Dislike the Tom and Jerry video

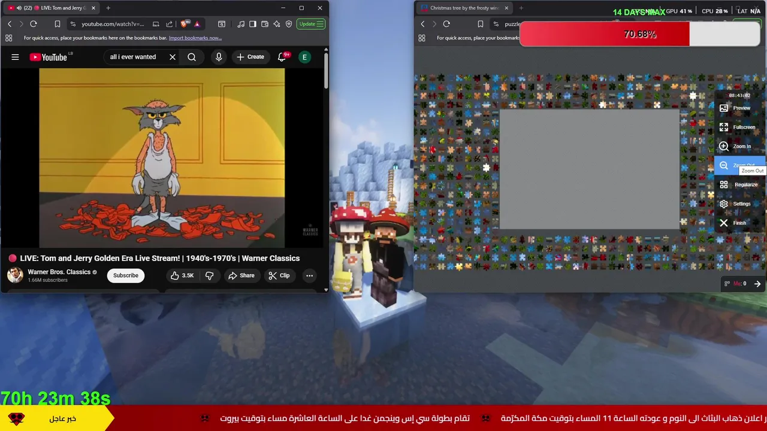pos(209,275)
